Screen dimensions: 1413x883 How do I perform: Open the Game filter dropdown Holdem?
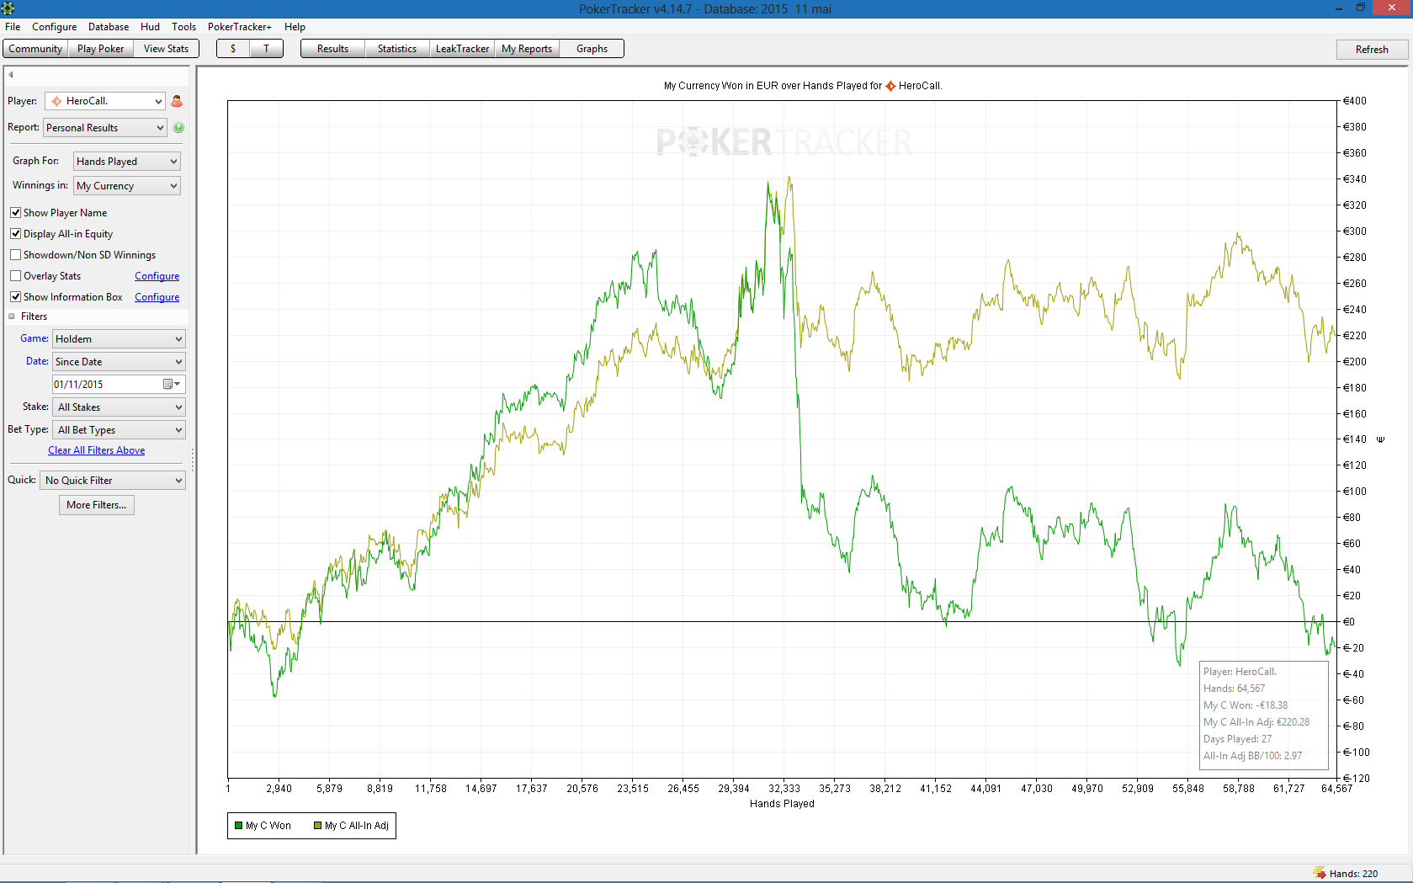tap(119, 339)
